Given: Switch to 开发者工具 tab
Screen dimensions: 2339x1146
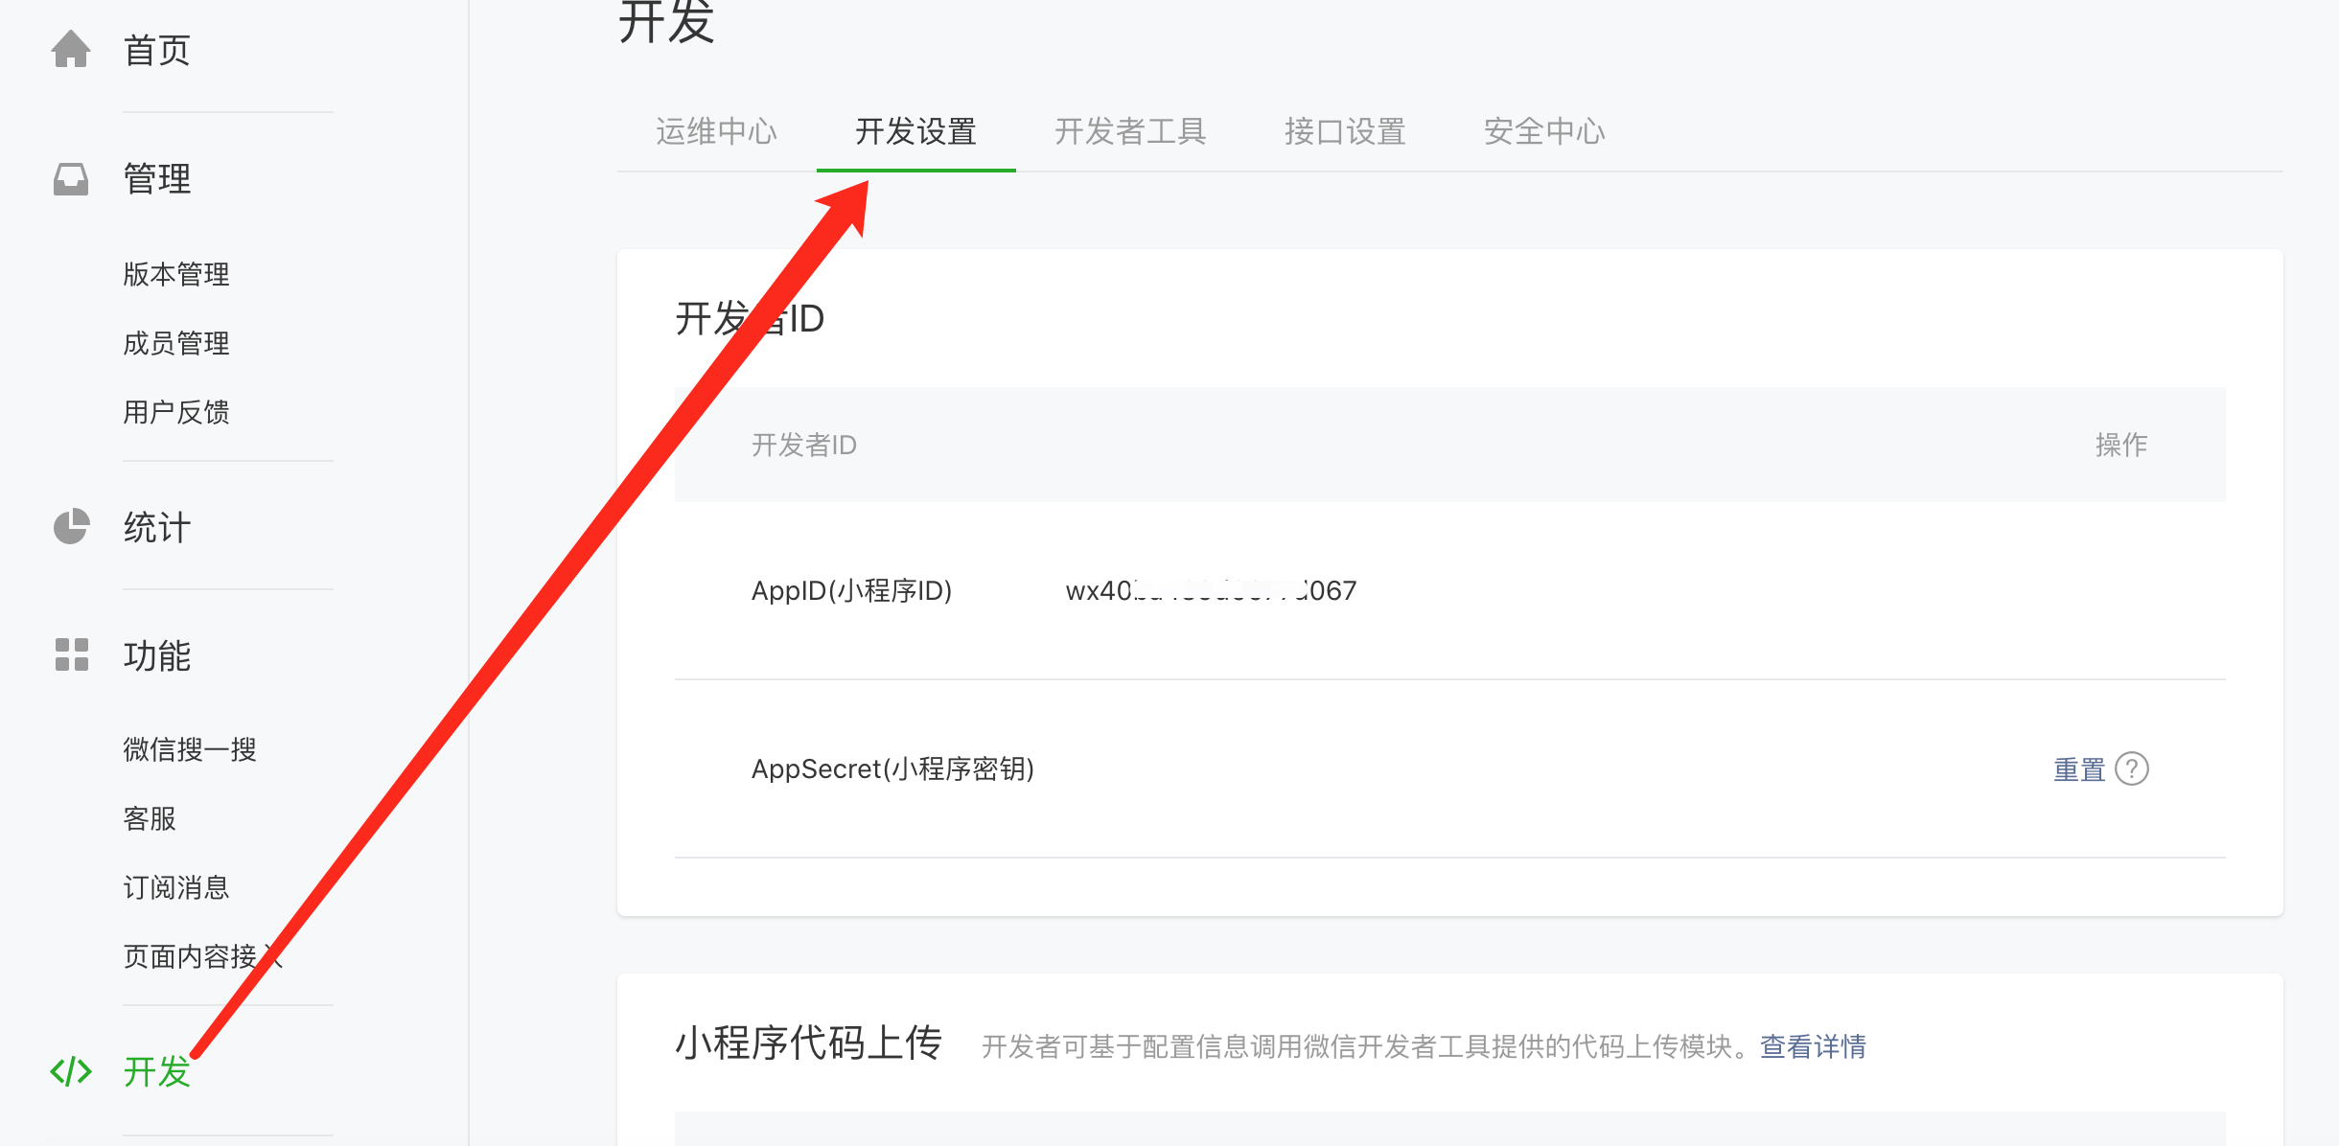Looking at the screenshot, I should 1130,131.
